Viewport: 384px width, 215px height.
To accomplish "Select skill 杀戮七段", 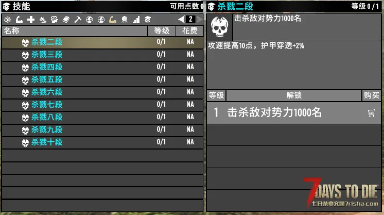I will pyautogui.click(x=47, y=105).
